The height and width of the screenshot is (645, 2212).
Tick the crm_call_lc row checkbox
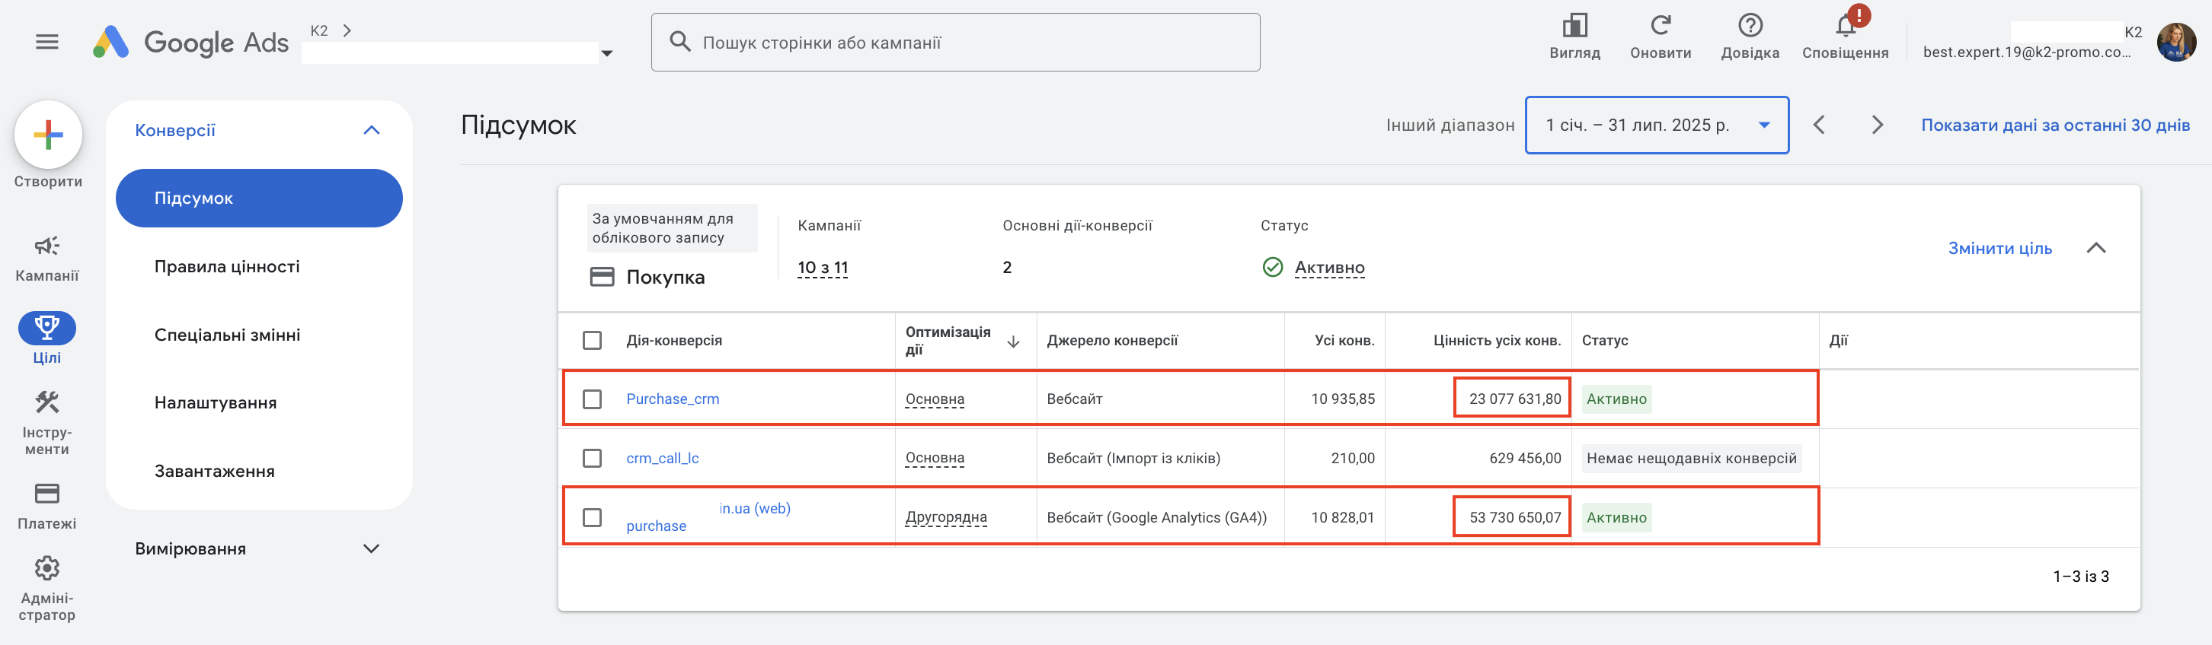click(593, 458)
